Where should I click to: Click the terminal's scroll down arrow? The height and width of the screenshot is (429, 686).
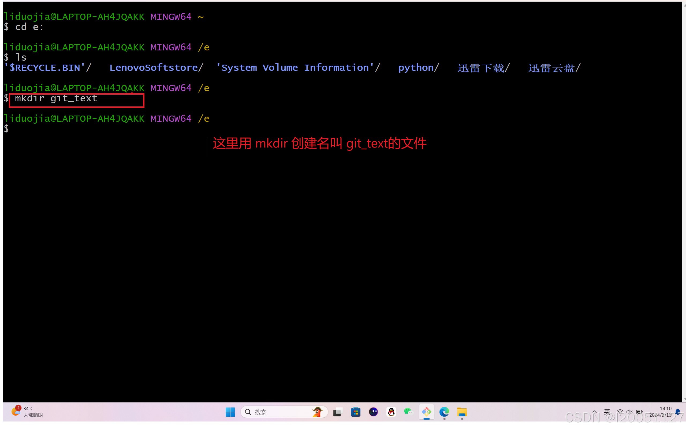click(684, 399)
